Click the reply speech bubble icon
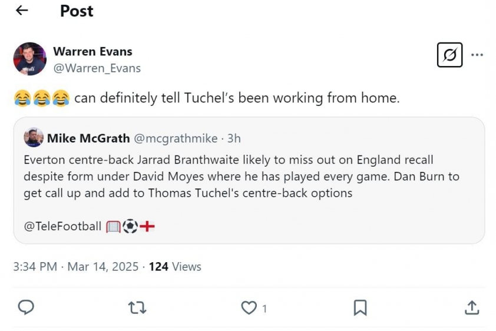This screenshot has height=331, width=496. tap(26, 307)
